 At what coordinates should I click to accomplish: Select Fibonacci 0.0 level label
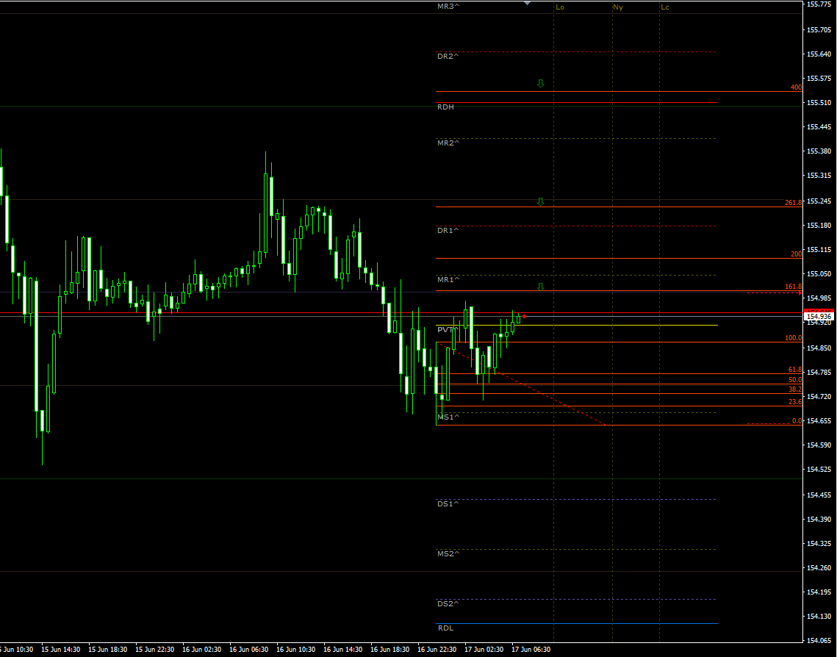coord(797,421)
